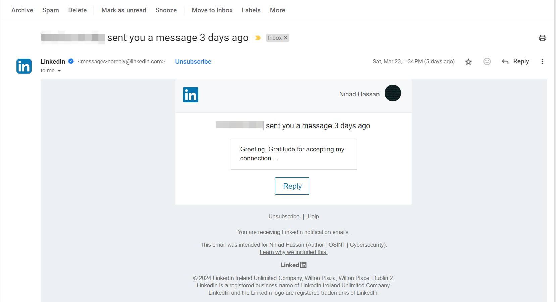
Task: Remove the Inbox label with the x
Action: click(285, 38)
